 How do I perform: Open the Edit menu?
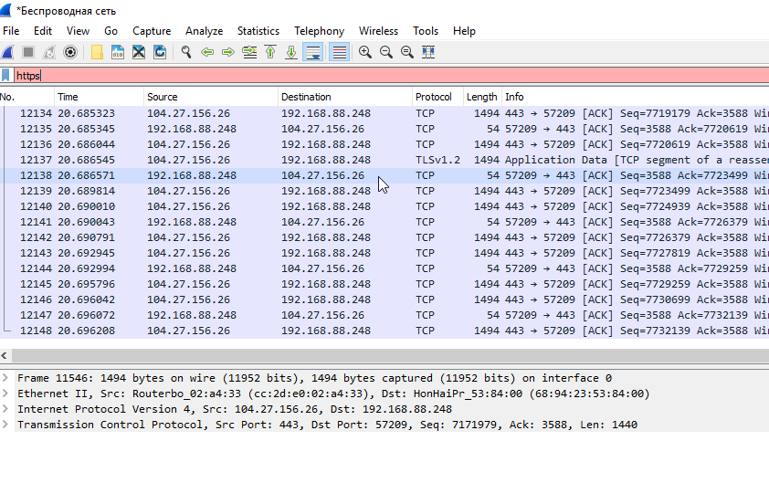point(43,31)
